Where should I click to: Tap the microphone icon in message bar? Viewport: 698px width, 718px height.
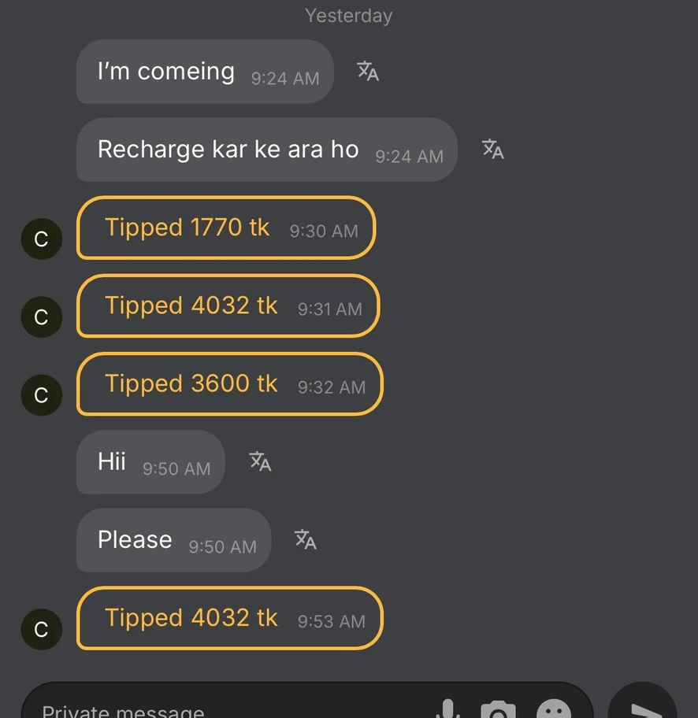click(447, 710)
